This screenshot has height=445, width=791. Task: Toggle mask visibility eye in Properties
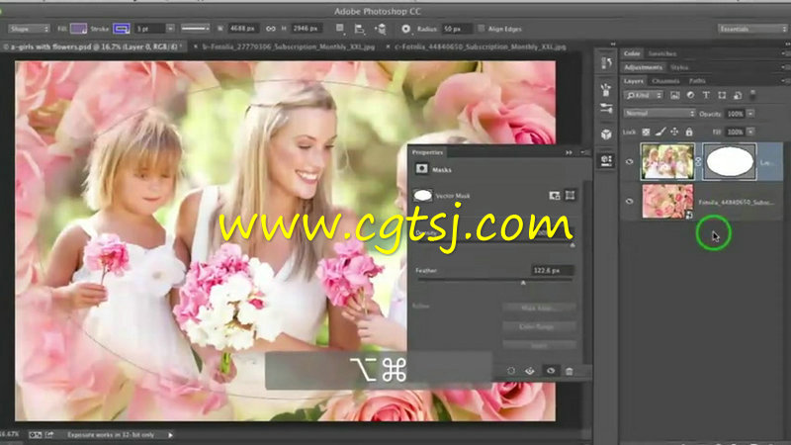point(551,371)
